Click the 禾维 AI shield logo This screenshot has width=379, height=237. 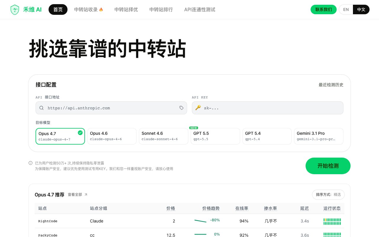tap(15, 9)
